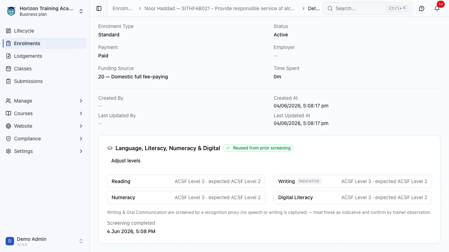
Task: Click the funding source value Domestic full fee-paying
Action: click(x=133, y=77)
